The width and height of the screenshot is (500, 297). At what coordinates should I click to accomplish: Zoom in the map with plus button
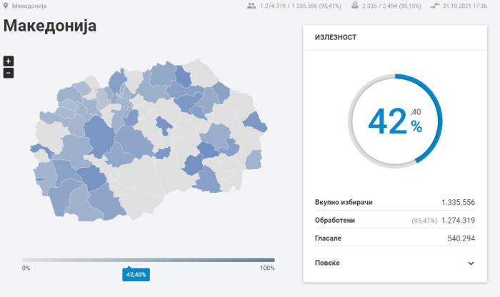[9, 61]
